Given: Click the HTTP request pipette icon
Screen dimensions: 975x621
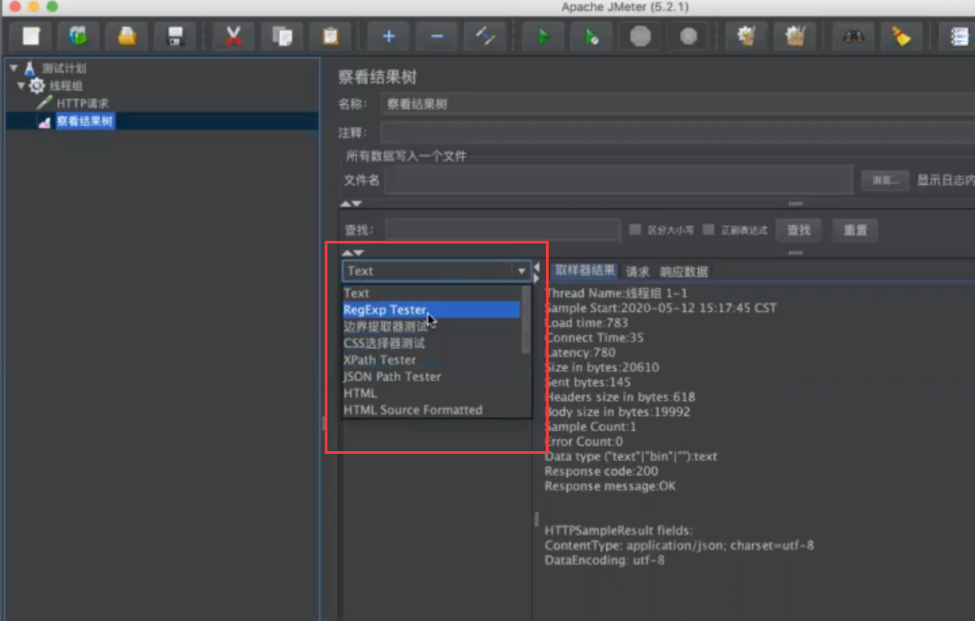Looking at the screenshot, I should tap(44, 103).
